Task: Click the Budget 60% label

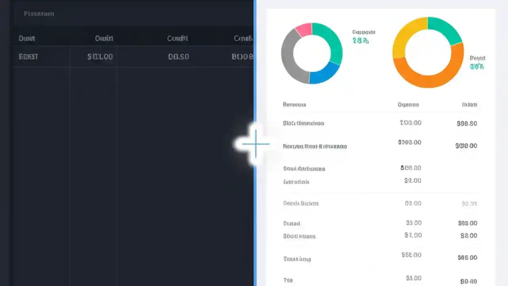Action: pyautogui.click(x=477, y=62)
